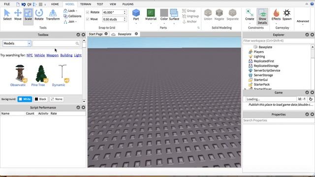This screenshot has width=315, height=177.
Task: Expand the Parts group options launcher
Action: click(x=198, y=28)
